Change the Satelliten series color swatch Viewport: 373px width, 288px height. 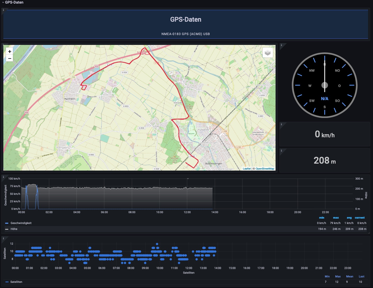click(x=7, y=282)
